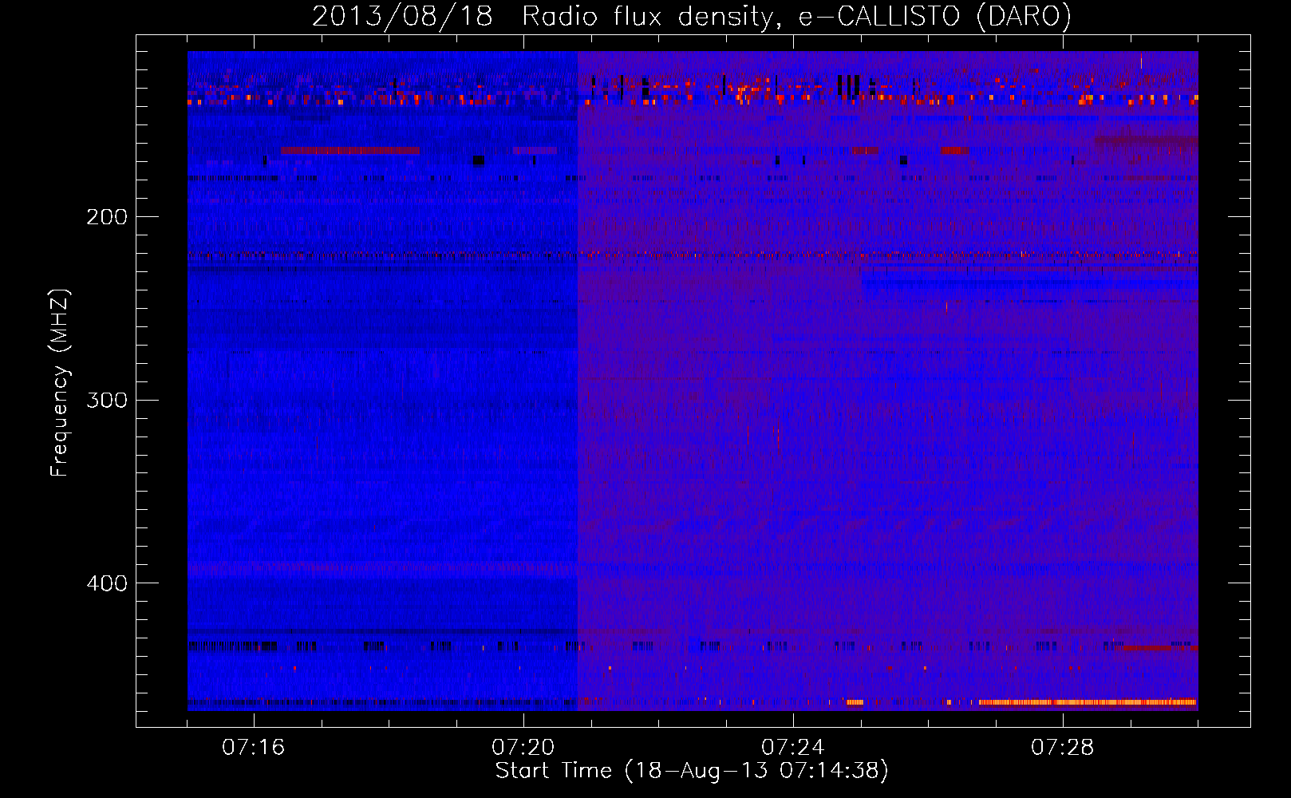Click the 300 frequency tick label
The image size is (1291, 798).
[x=107, y=400]
